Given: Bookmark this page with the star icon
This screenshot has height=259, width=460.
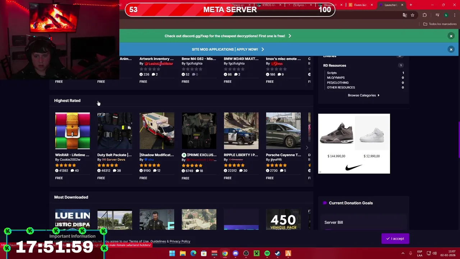Looking at the screenshot, I should tap(413, 15).
